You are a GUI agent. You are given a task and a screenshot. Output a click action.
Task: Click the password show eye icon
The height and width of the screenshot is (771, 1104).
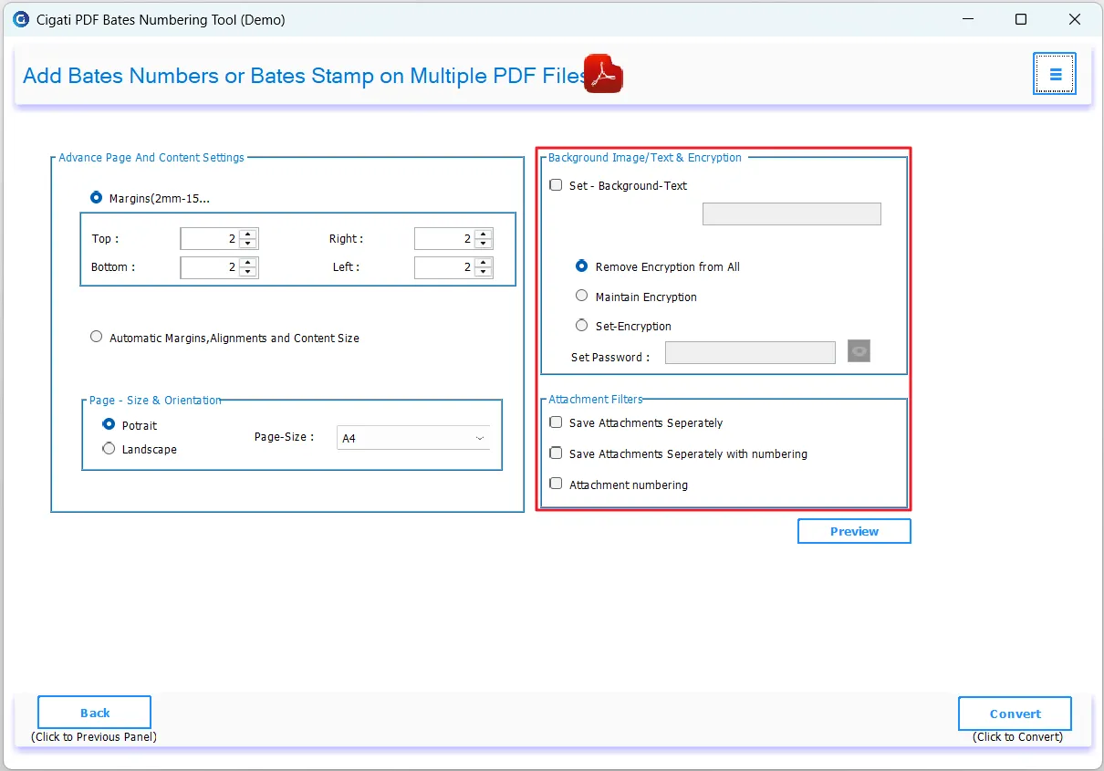pos(858,351)
